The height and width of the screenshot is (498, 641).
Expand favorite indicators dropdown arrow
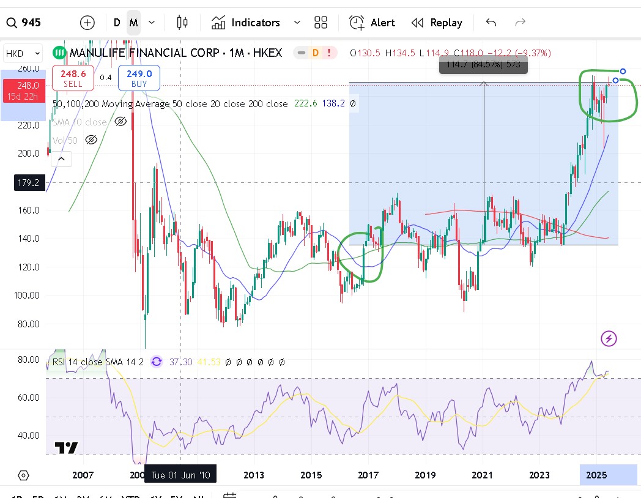point(297,23)
